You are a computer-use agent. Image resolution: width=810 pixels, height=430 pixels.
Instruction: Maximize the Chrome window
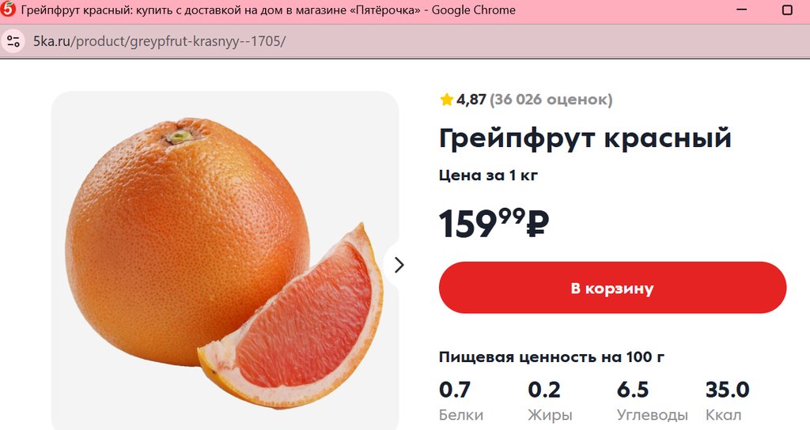[x=787, y=10]
